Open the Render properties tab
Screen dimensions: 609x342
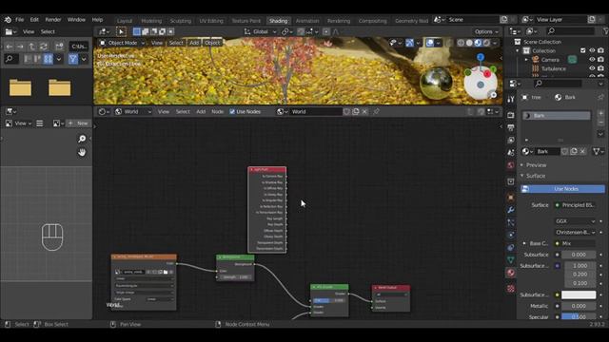[511, 115]
